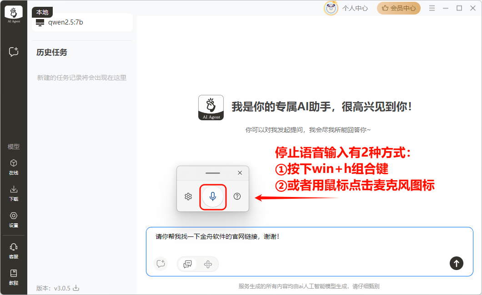This screenshot has width=482, height=295.
Task: Contact 客服 customer service
Action: click(14, 251)
